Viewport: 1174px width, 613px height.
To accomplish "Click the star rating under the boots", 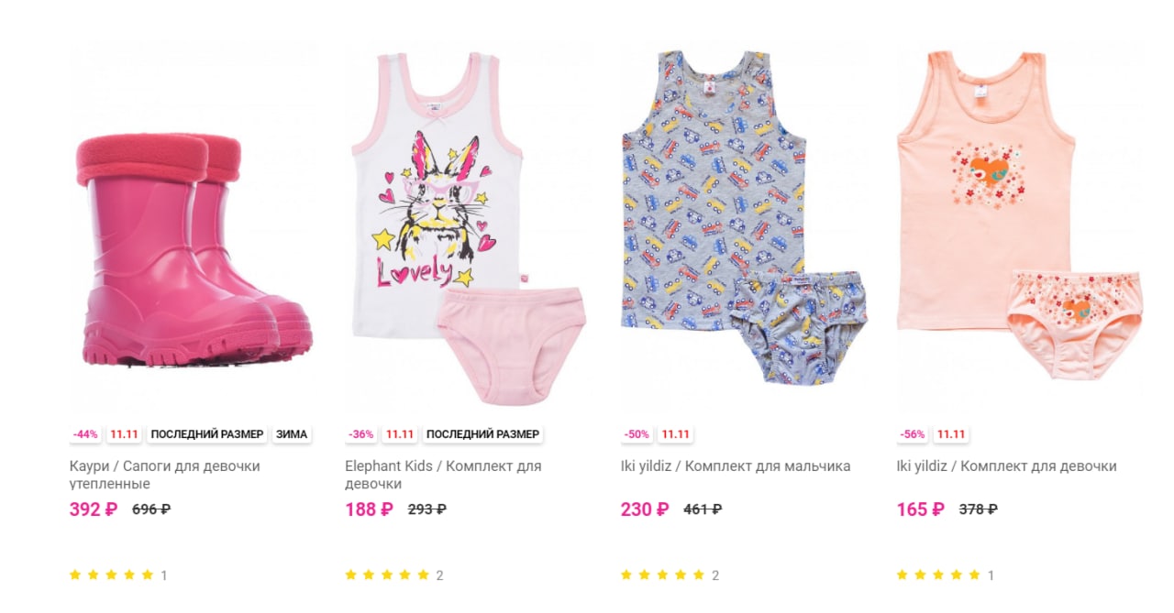I will click(112, 575).
